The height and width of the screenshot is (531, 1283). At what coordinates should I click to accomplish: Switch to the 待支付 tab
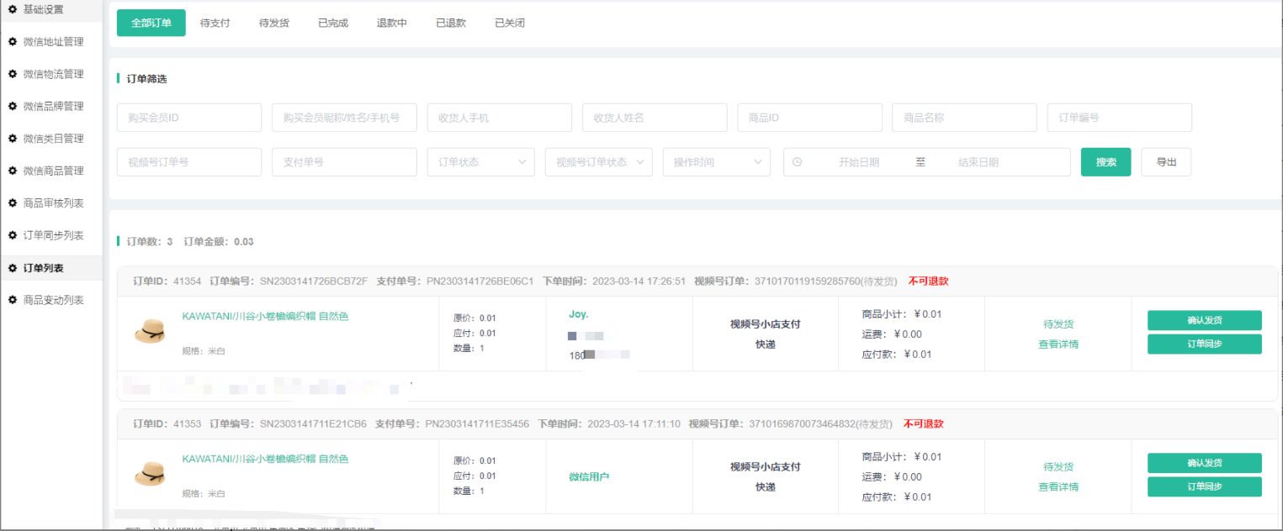pyautogui.click(x=215, y=24)
